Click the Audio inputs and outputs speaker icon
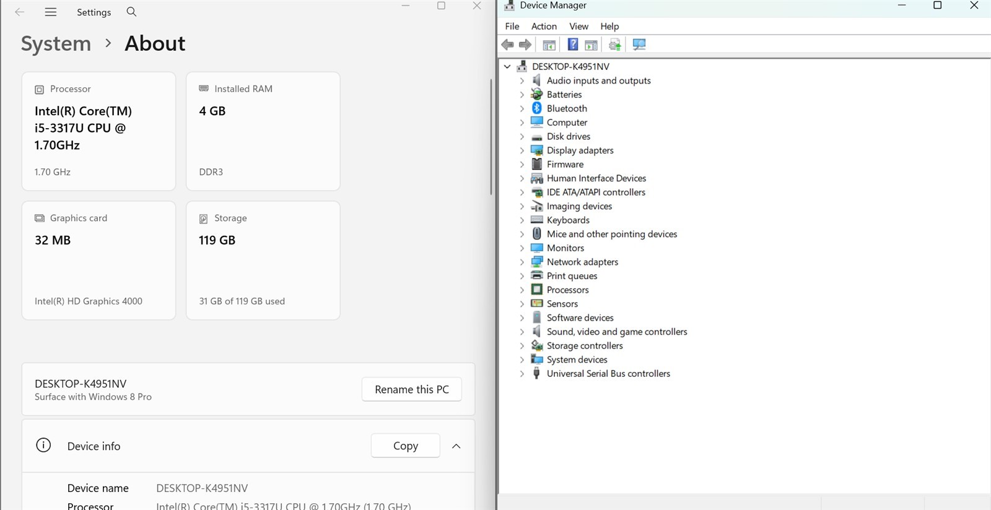Image resolution: width=991 pixels, height=510 pixels. (537, 80)
